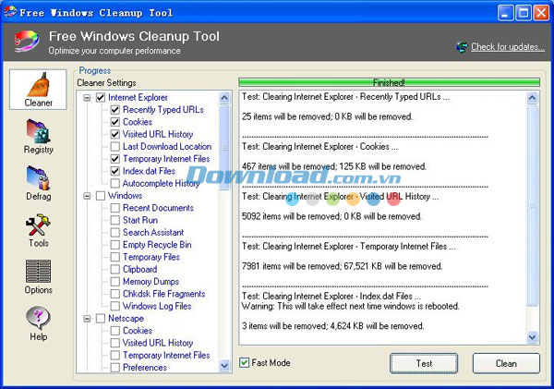Select the Empty Recycle Bin label
Screen dimensions: 554x389
tap(157, 245)
